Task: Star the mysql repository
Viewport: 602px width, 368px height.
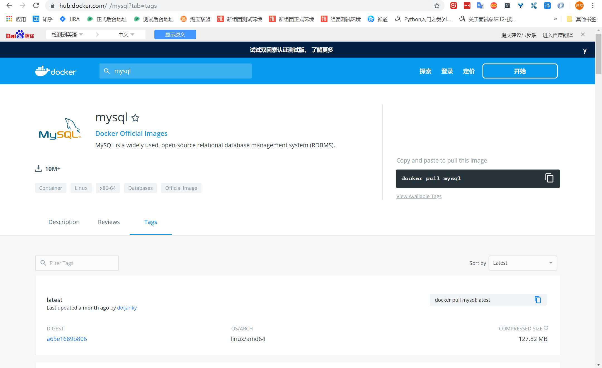Action: 135,118
